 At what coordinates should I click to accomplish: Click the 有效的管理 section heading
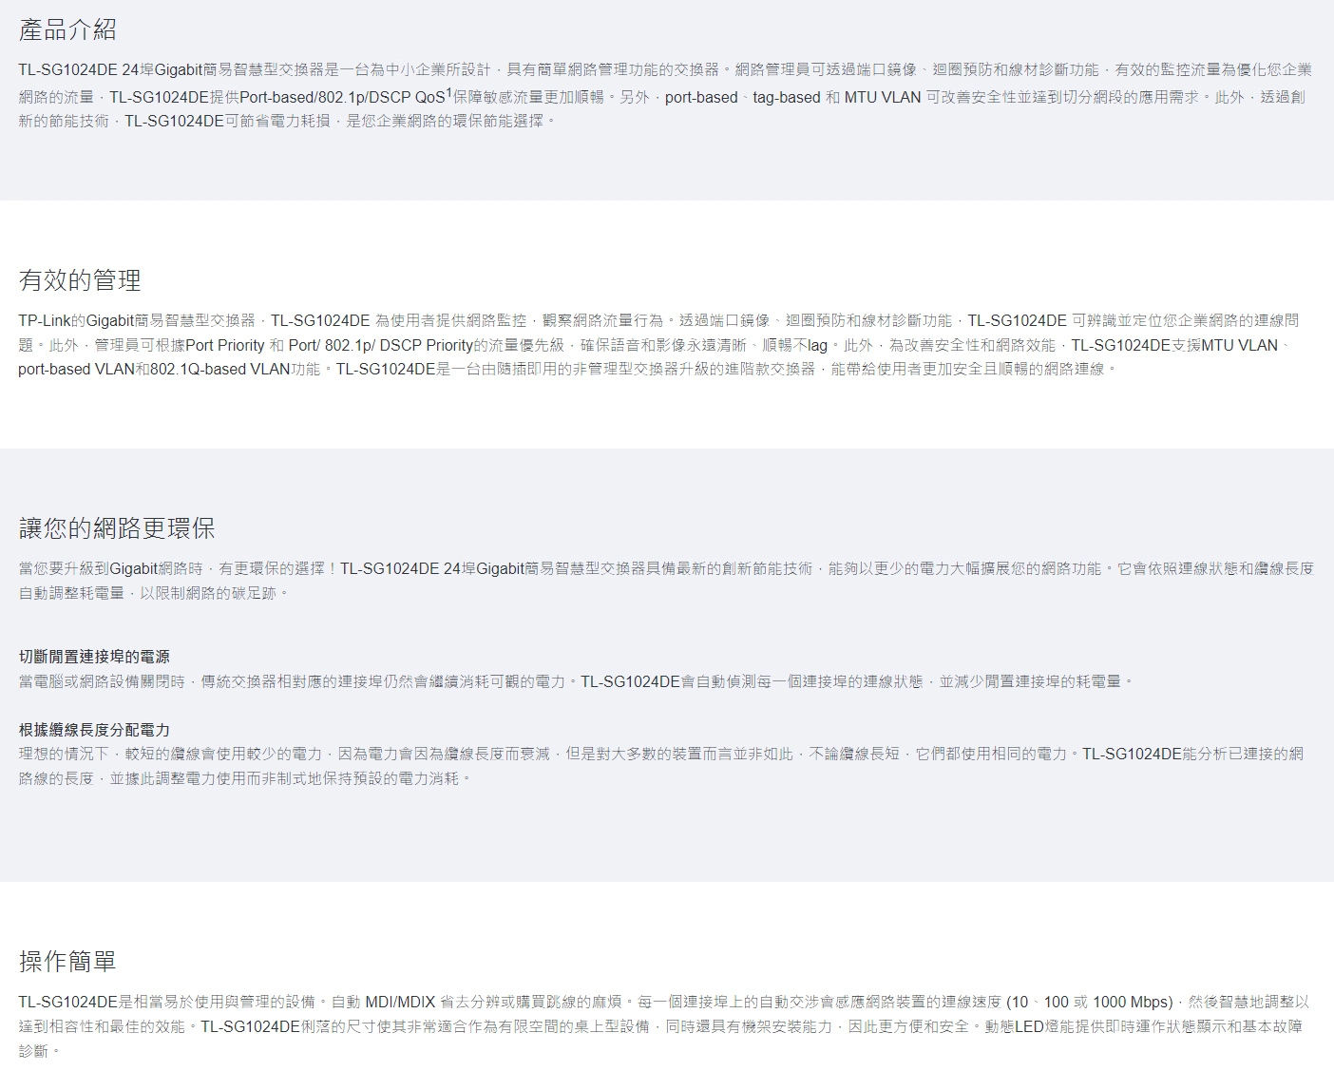(x=80, y=279)
